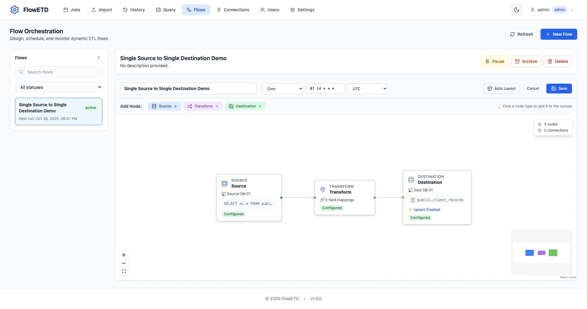Open the Settings tab
587x309 pixels.
tap(302, 10)
